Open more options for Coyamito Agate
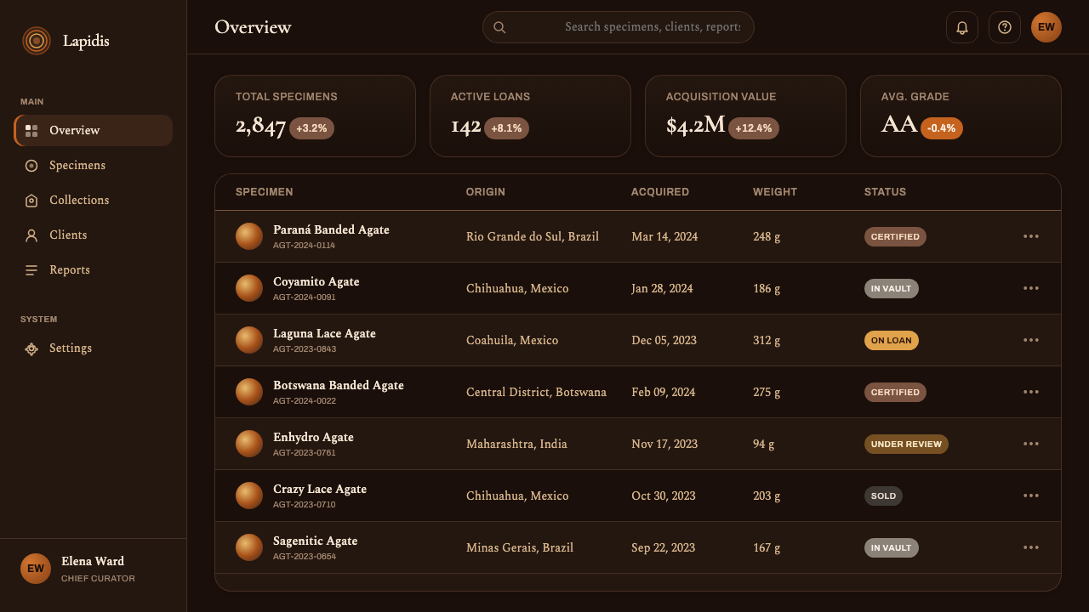 (x=1031, y=288)
